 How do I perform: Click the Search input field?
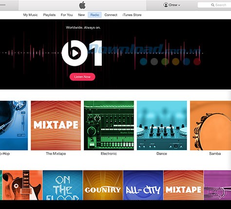point(214,5)
